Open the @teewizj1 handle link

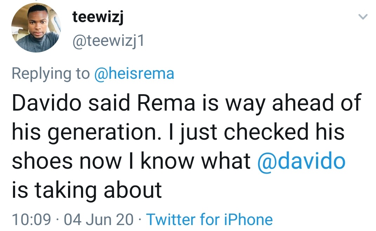[108, 42]
